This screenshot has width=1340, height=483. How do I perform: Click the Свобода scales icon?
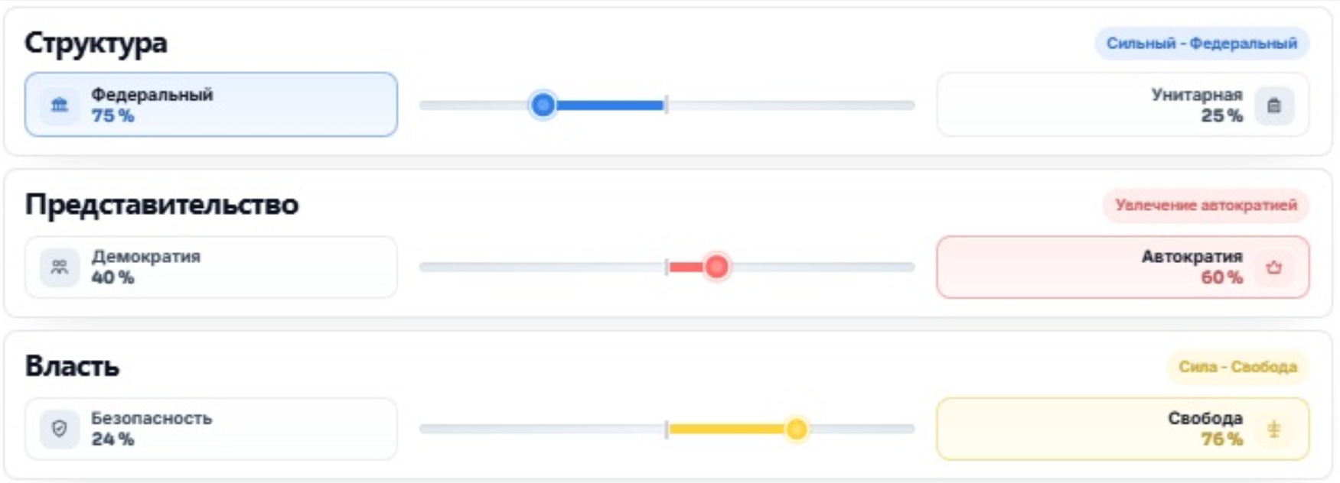click(1273, 429)
